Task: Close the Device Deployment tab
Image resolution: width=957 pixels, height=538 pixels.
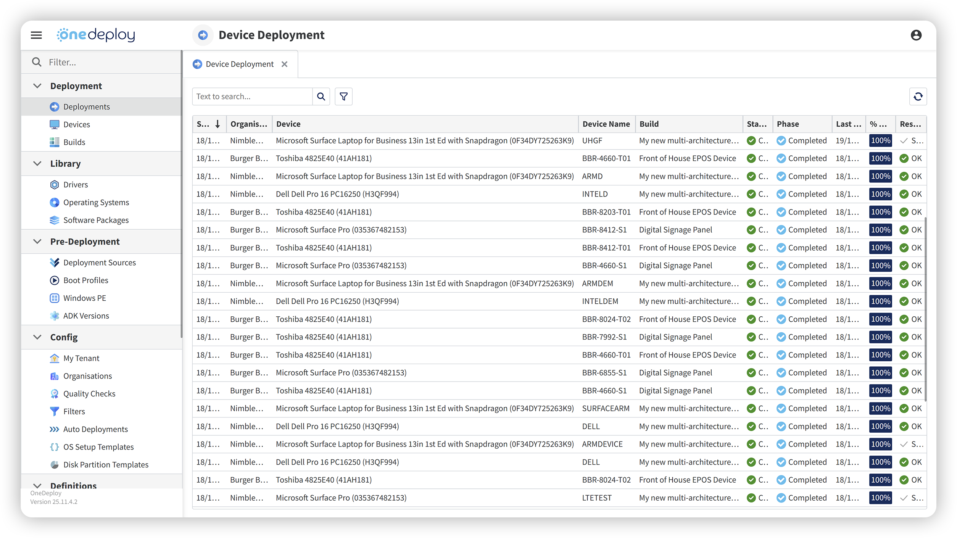Action: coord(284,64)
